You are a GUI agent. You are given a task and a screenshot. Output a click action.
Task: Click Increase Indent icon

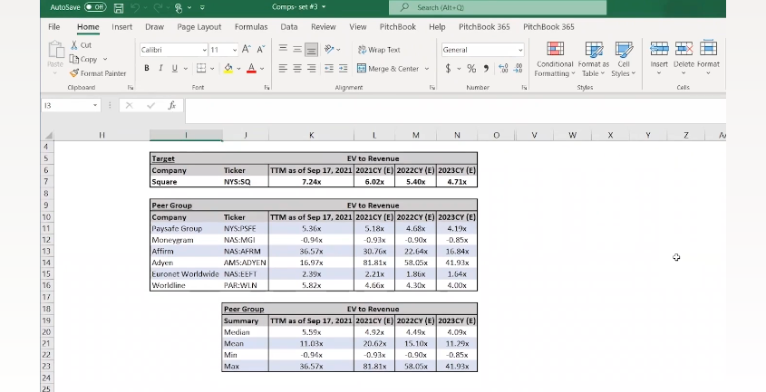point(344,68)
